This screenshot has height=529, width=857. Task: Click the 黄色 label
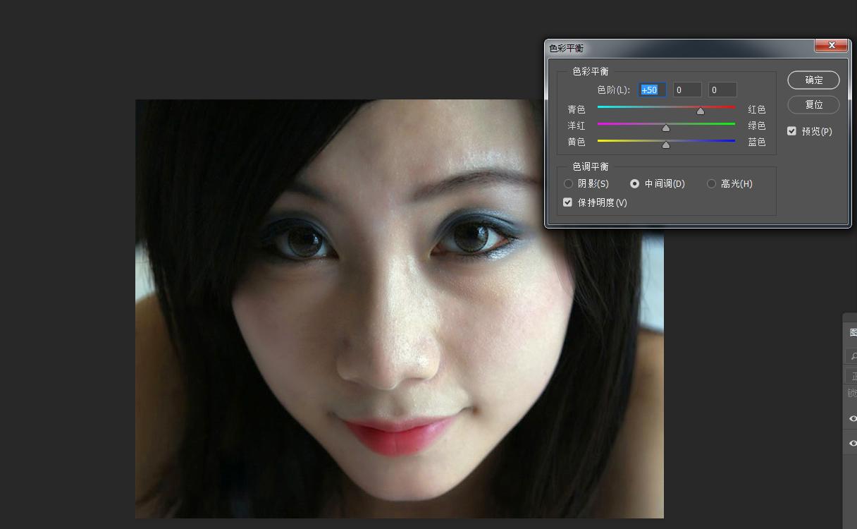click(x=577, y=142)
